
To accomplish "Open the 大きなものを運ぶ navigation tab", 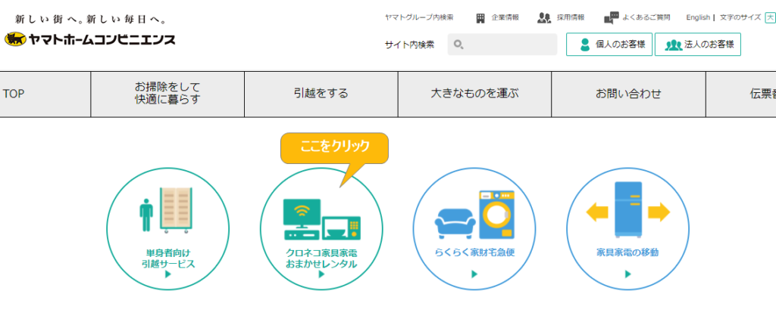I will click(x=474, y=94).
